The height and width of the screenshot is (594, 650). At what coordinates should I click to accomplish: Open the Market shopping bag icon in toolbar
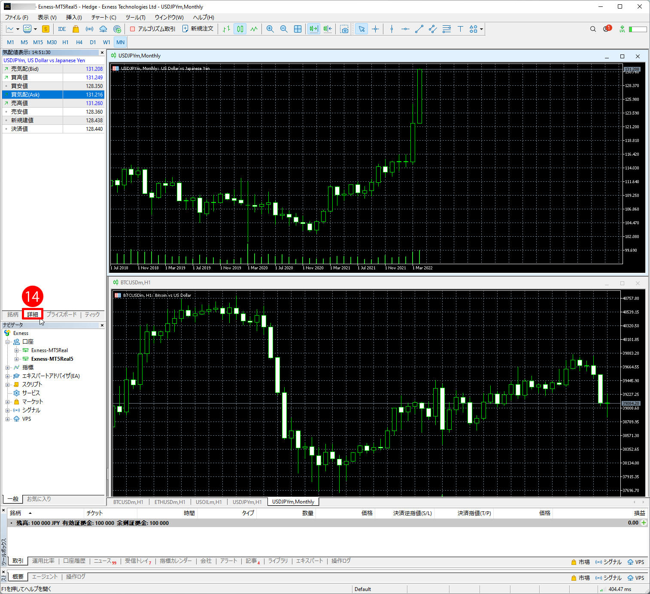coord(76,29)
